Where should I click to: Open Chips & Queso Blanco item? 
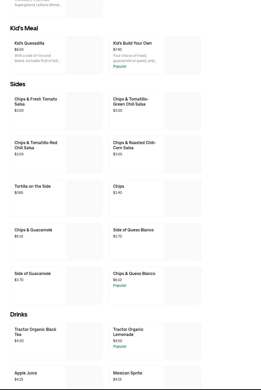(134, 274)
